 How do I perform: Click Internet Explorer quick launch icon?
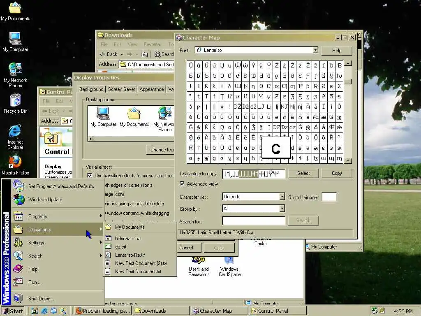pos(44,311)
